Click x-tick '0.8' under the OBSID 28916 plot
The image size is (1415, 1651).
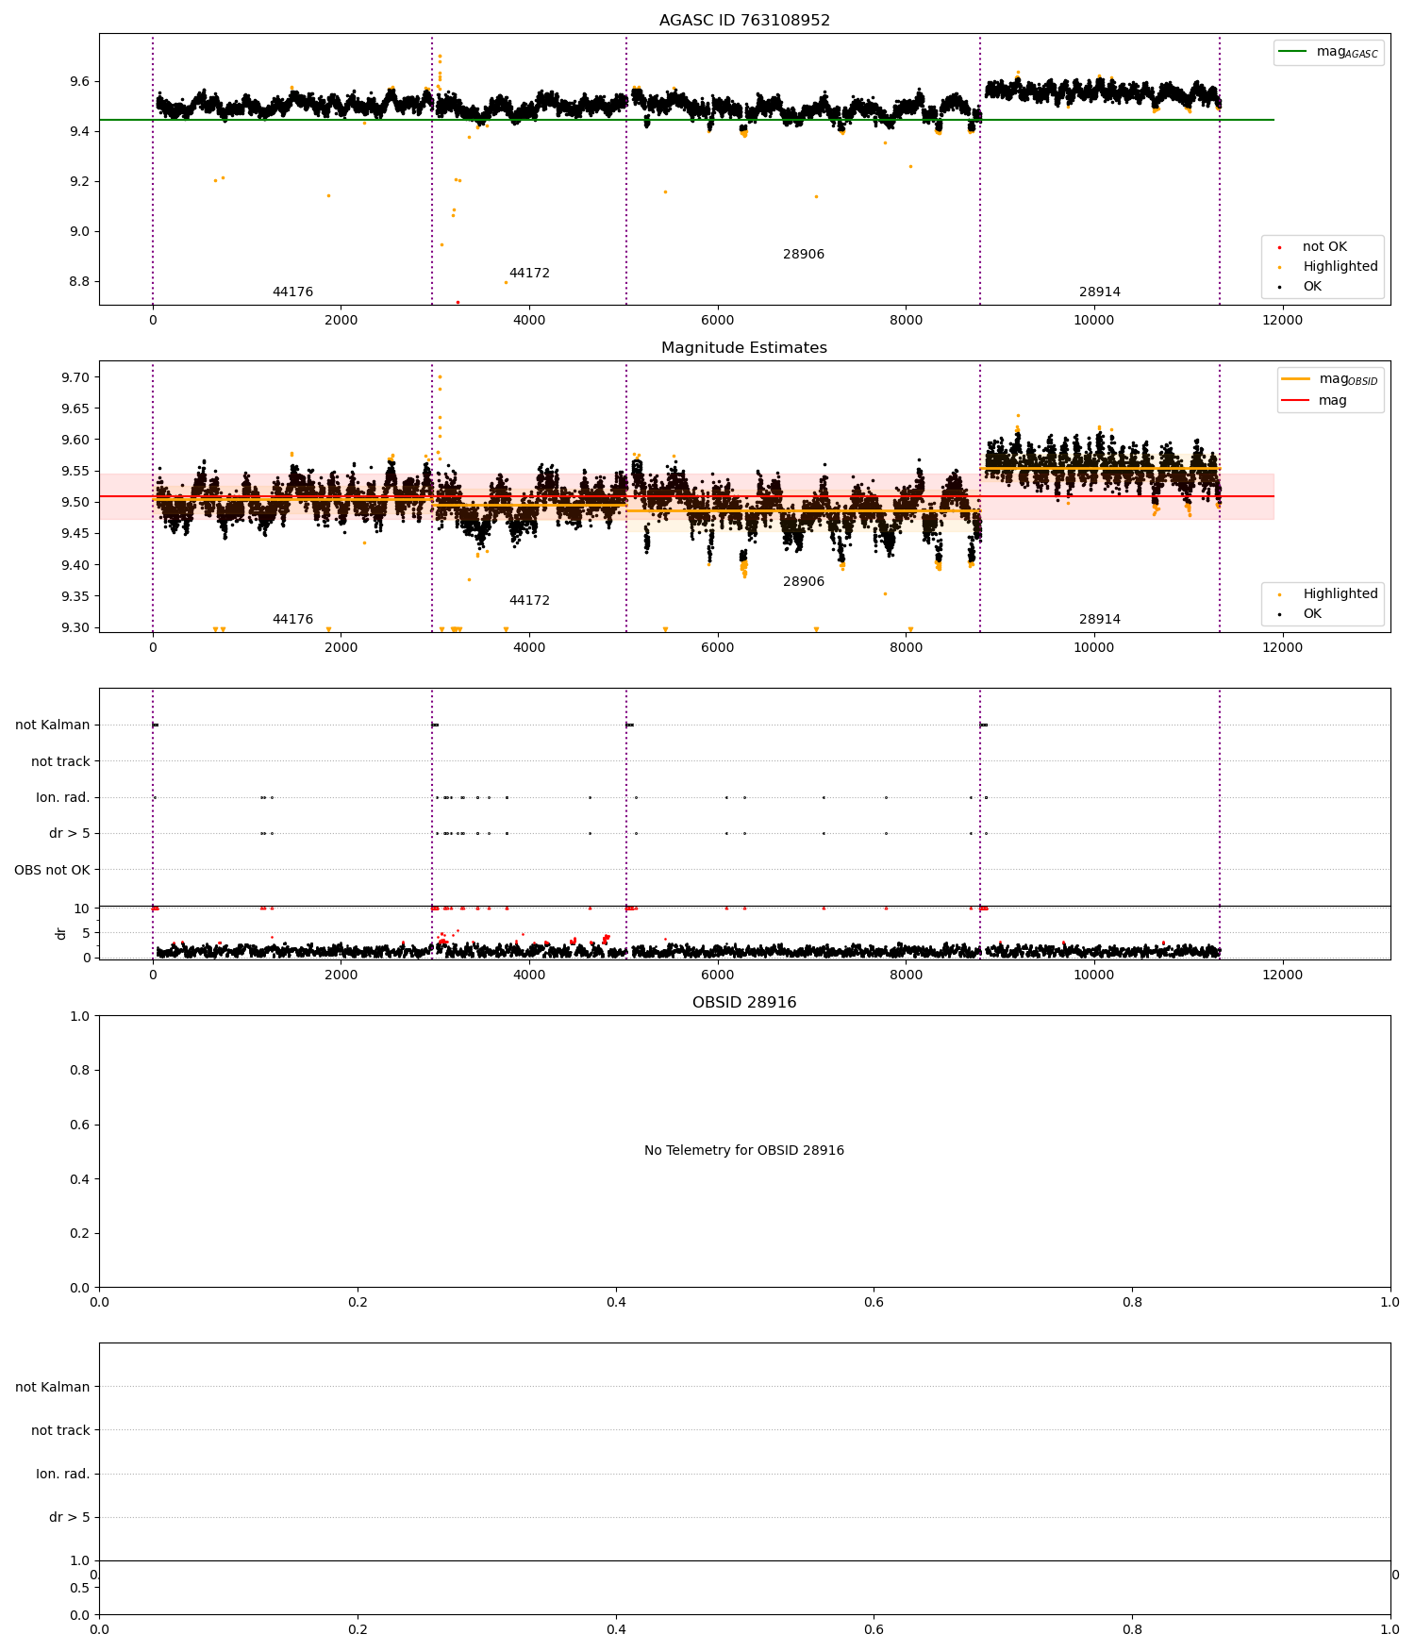pyautogui.click(x=1132, y=1303)
